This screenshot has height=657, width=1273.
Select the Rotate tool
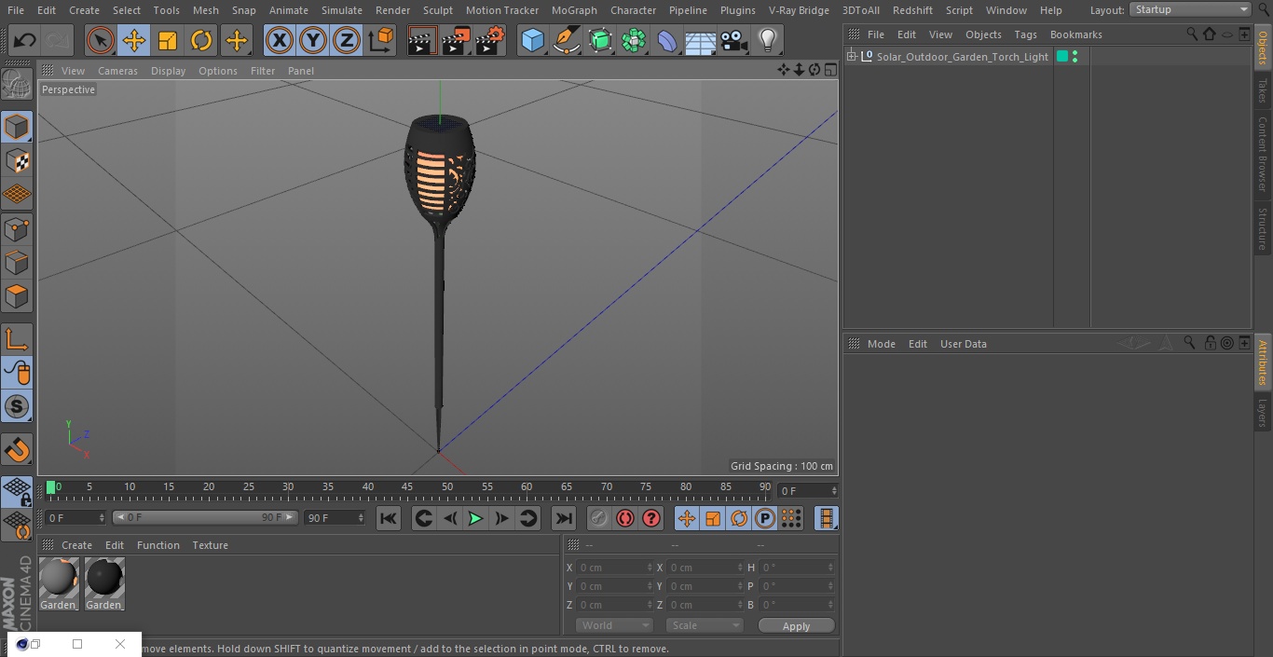pos(201,40)
